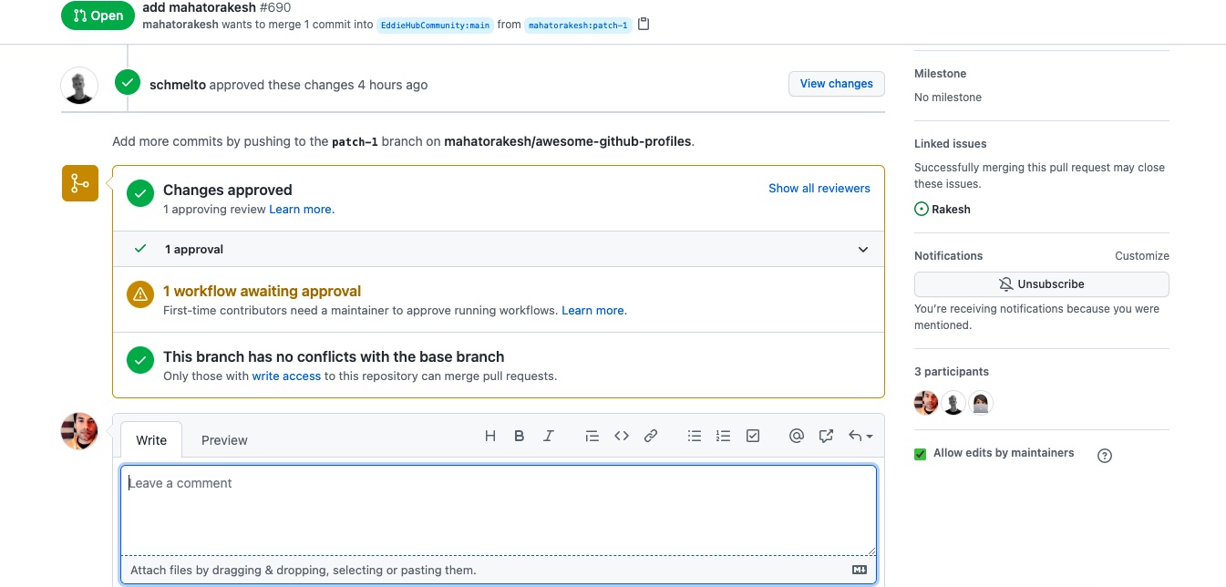Click the Markdown icon below the comment box
Image resolution: width=1226 pixels, height=587 pixels.
[x=860, y=570]
